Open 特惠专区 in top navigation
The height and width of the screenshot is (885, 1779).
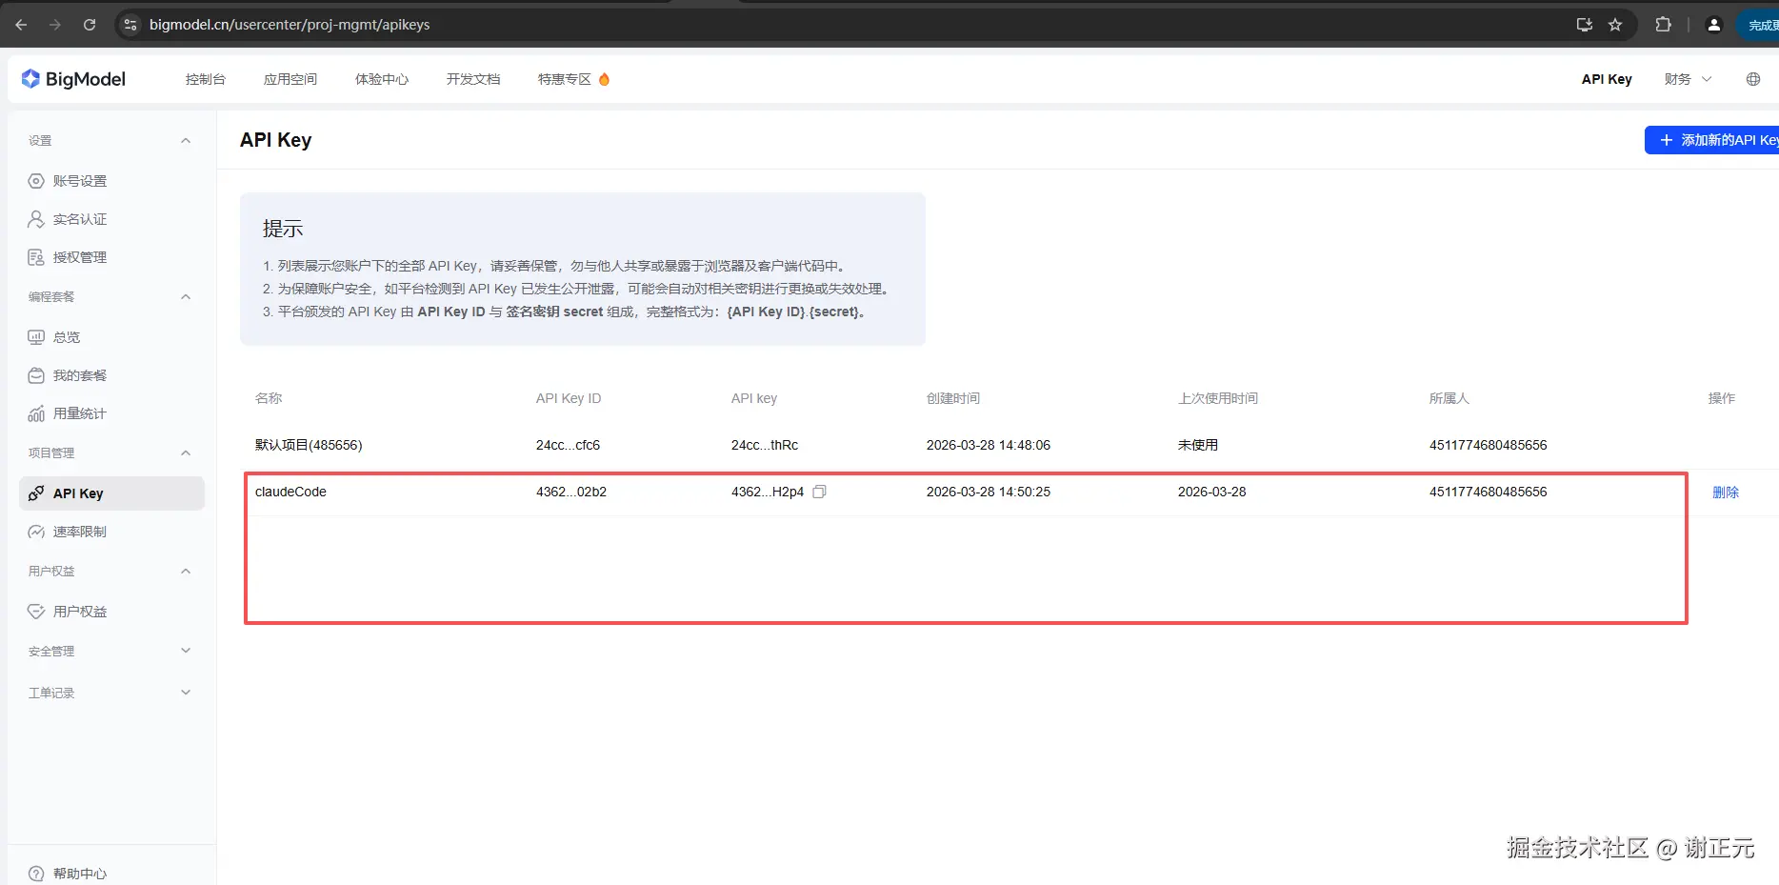pos(565,79)
